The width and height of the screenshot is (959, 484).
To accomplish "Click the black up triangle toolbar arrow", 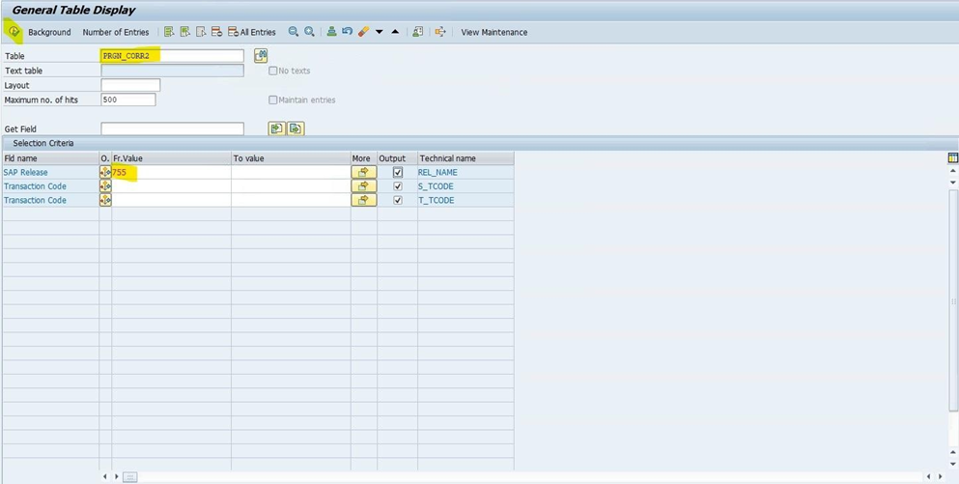I will (395, 32).
